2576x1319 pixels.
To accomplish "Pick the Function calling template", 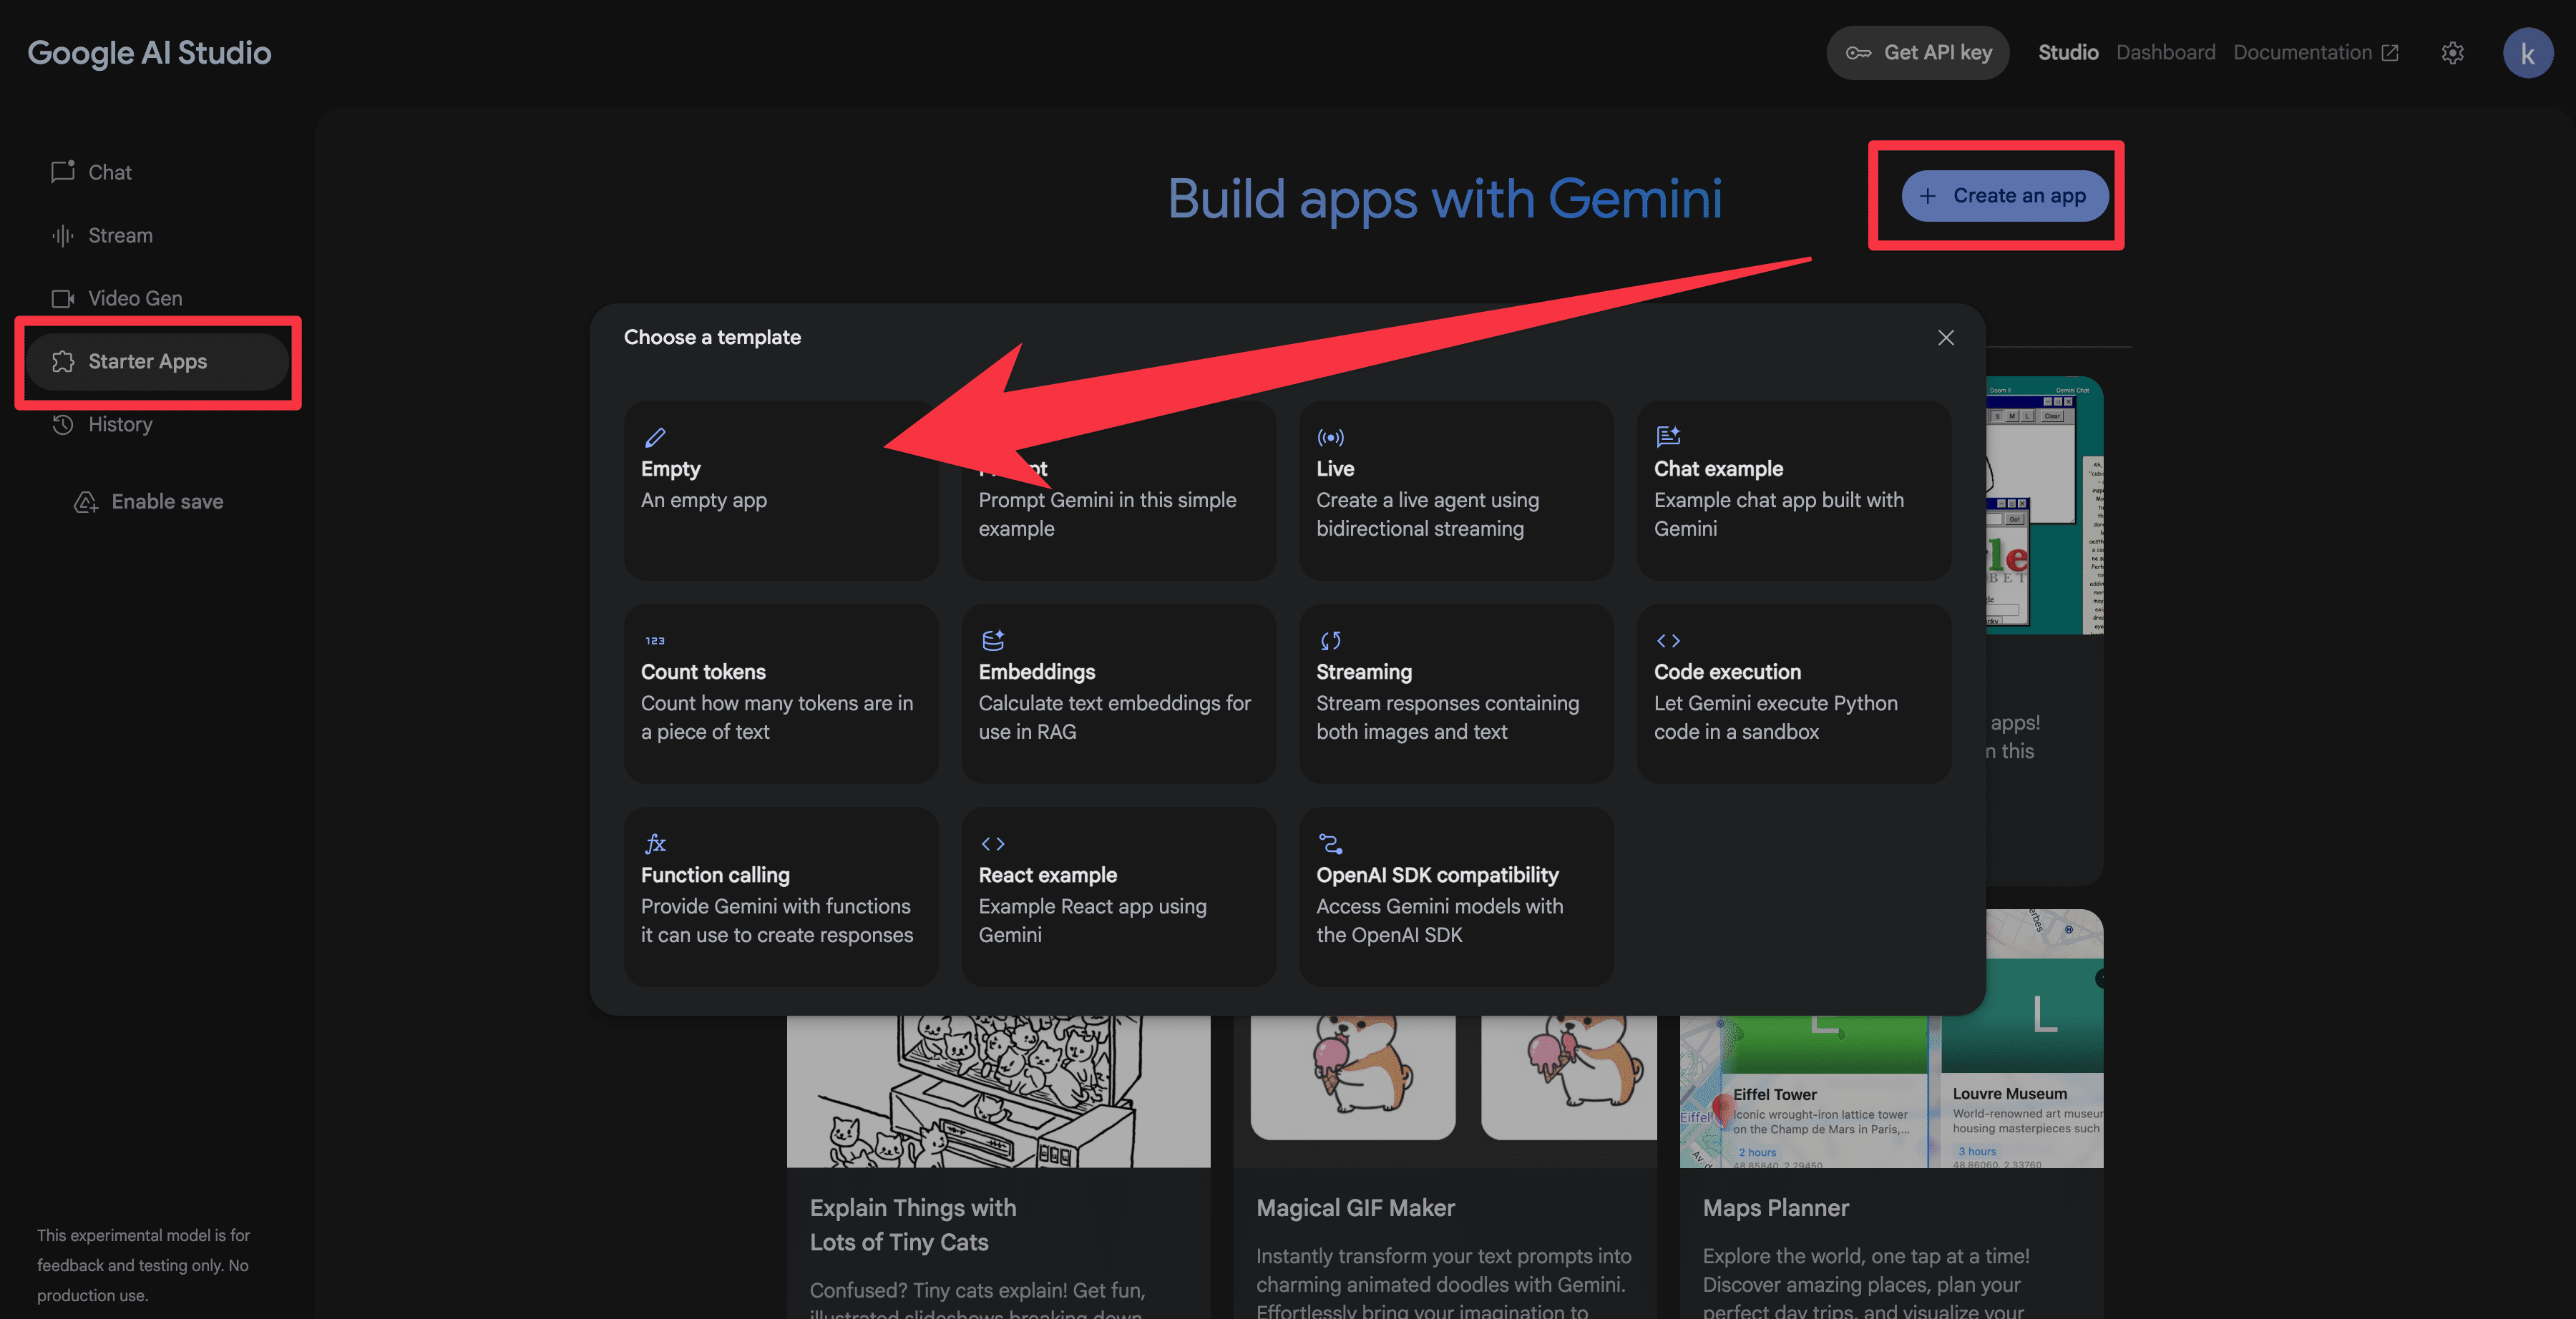I will (780, 896).
